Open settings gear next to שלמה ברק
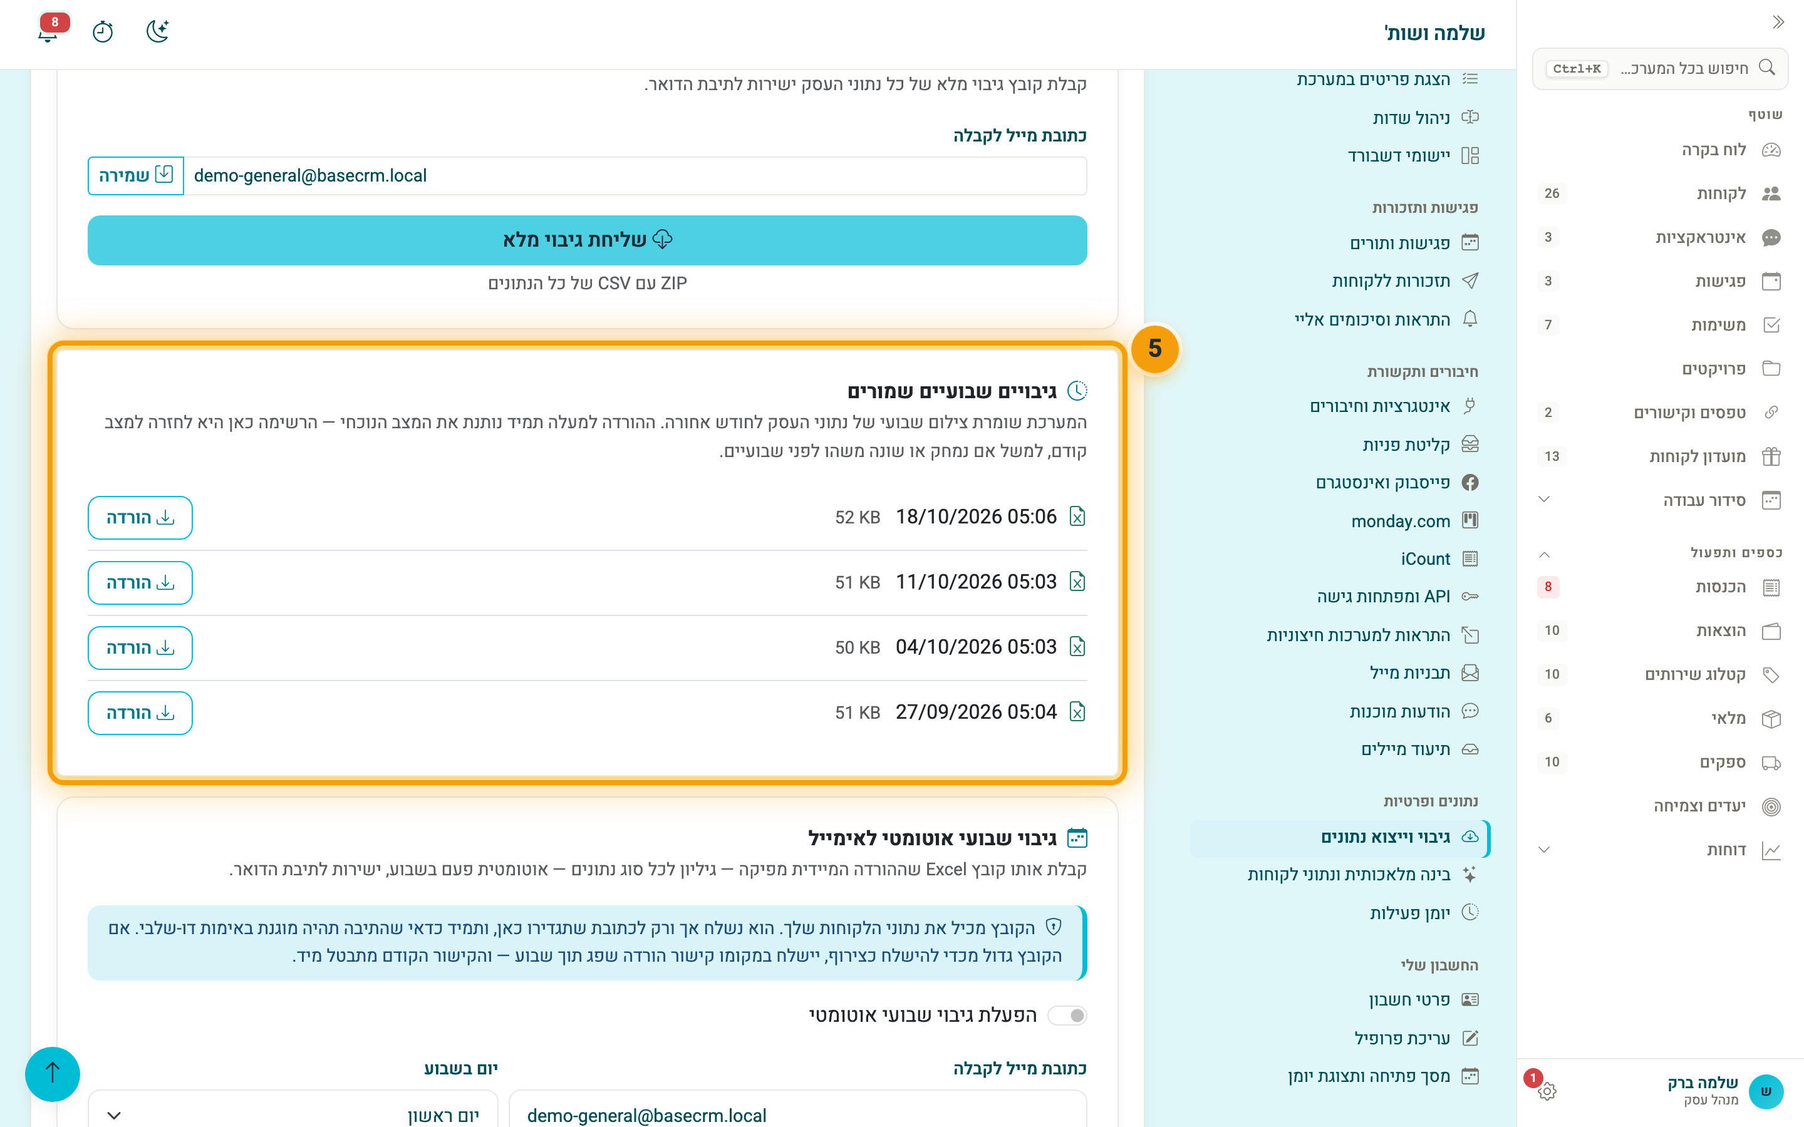 tap(1547, 1092)
